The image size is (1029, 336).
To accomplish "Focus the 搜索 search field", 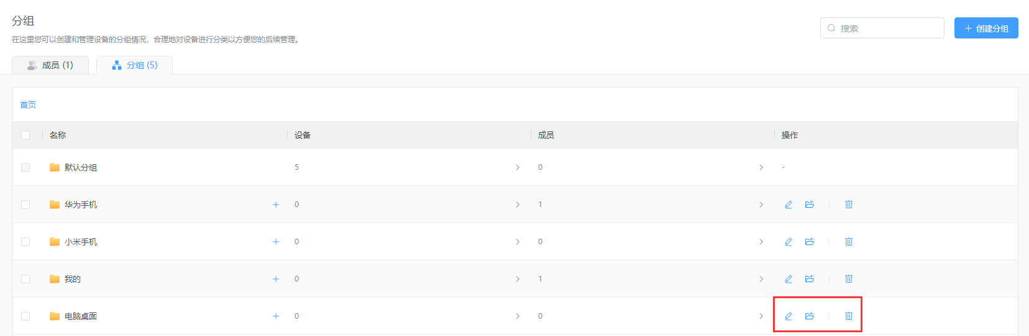I will coord(882,28).
